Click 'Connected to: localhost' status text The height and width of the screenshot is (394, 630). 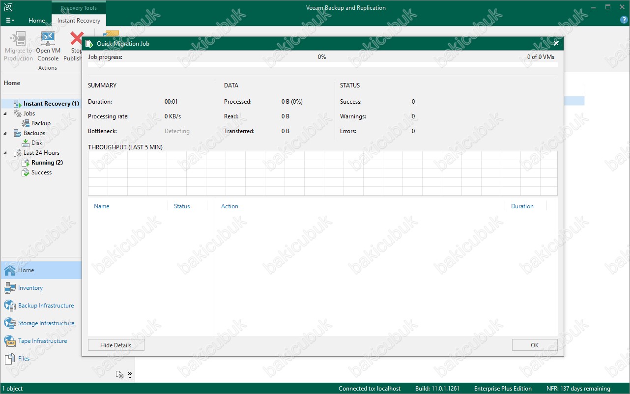(x=370, y=389)
